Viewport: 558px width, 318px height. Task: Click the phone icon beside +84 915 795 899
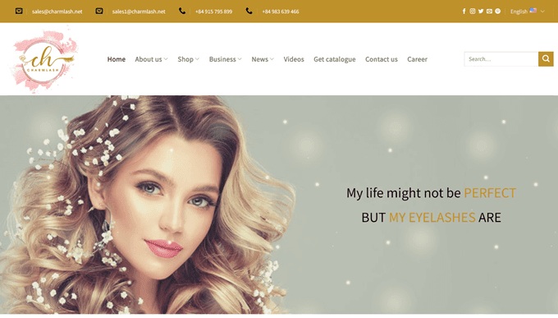[182, 11]
